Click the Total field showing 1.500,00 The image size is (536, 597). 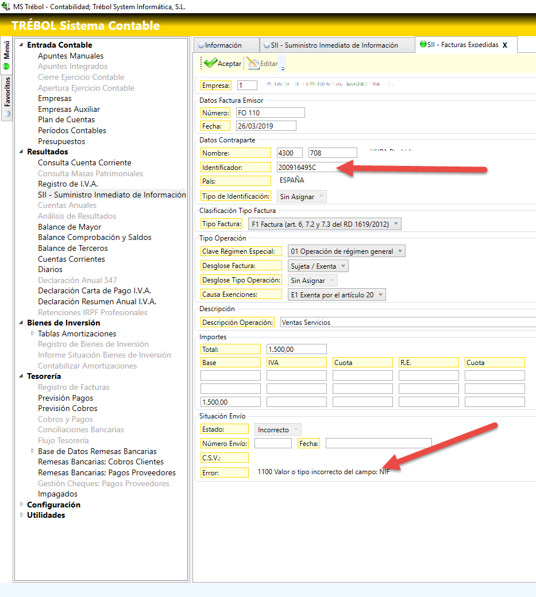pyautogui.click(x=296, y=349)
